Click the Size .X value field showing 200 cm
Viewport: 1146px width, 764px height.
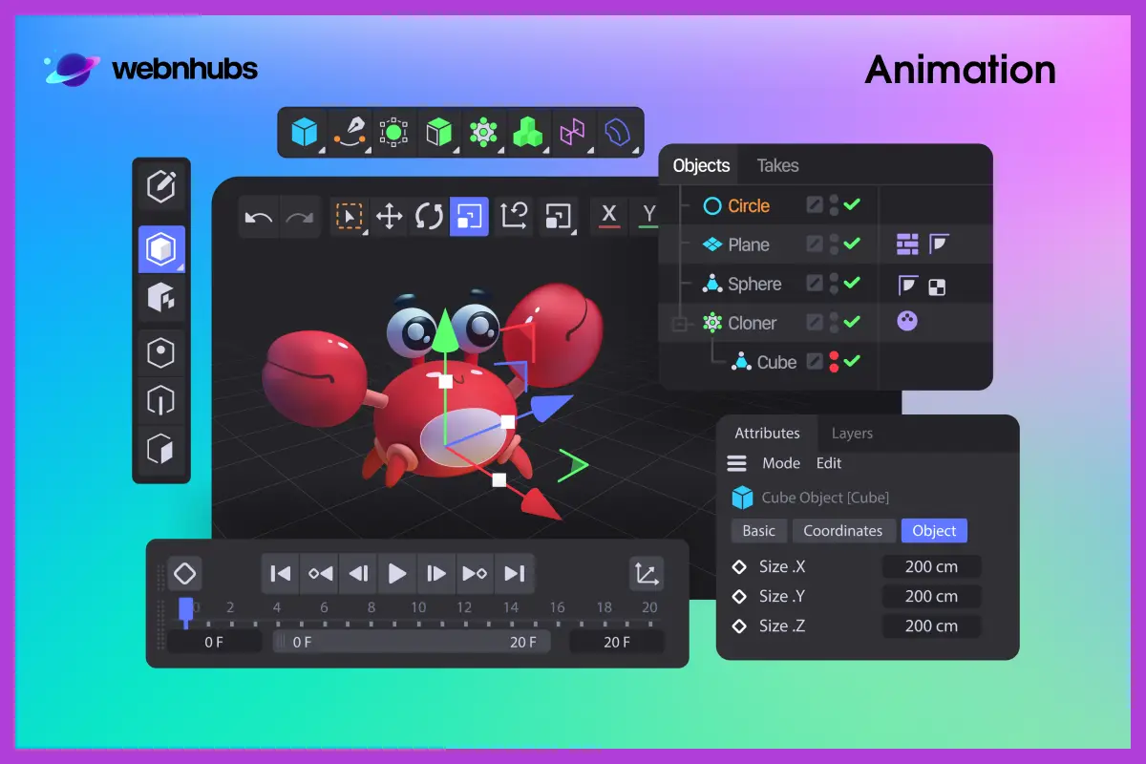coord(931,566)
